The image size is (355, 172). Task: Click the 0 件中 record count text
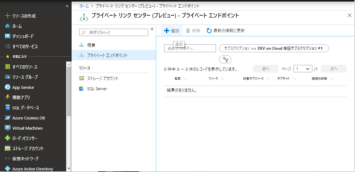tap(201, 69)
